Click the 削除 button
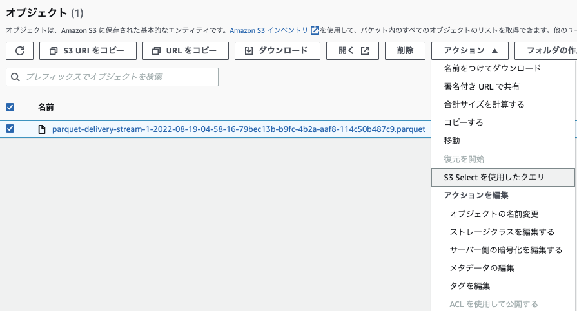The width and height of the screenshot is (577, 311). (x=405, y=51)
